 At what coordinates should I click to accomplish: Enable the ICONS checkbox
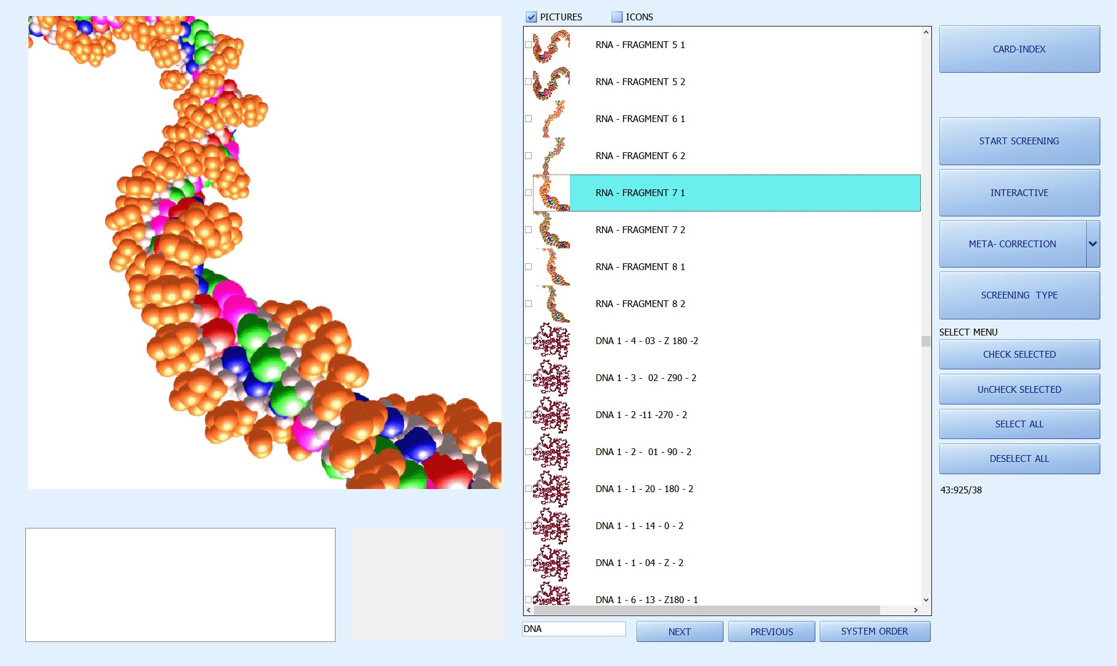(x=617, y=17)
